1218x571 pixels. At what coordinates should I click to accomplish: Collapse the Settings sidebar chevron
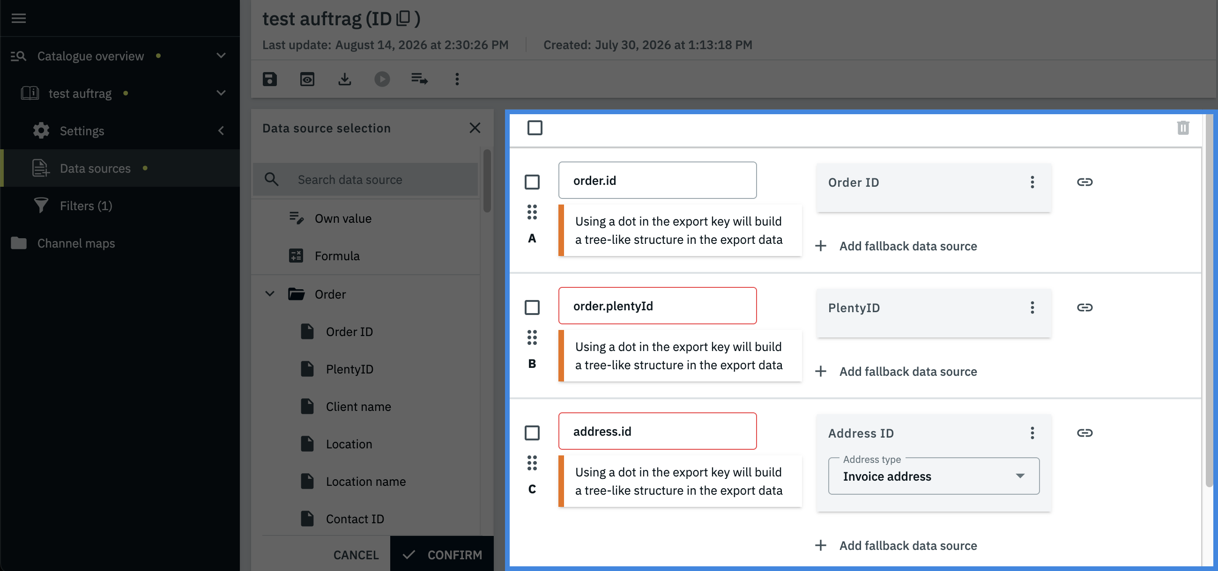pos(221,131)
